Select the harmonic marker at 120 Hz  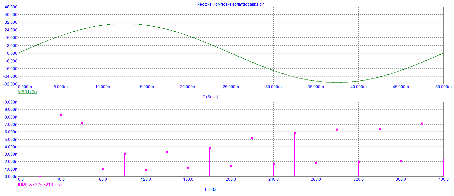tap(146, 170)
